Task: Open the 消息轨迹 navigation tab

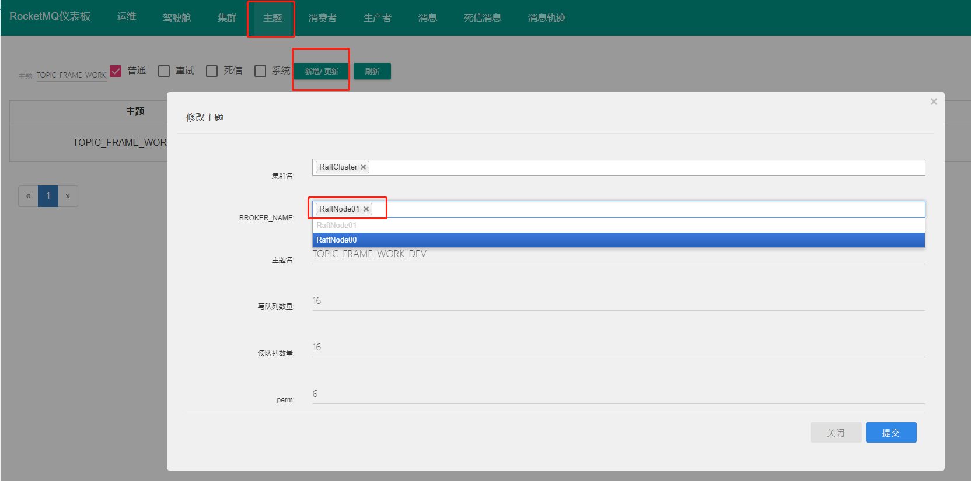Action: pyautogui.click(x=547, y=18)
